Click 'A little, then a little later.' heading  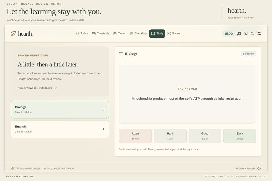click(48, 64)
